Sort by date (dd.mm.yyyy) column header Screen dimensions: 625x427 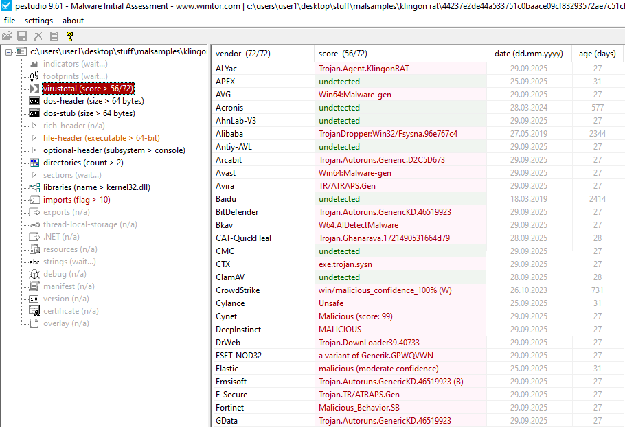click(x=529, y=54)
